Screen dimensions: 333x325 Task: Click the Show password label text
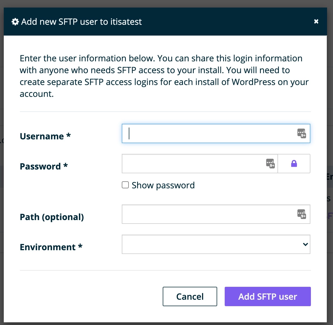coord(163,185)
